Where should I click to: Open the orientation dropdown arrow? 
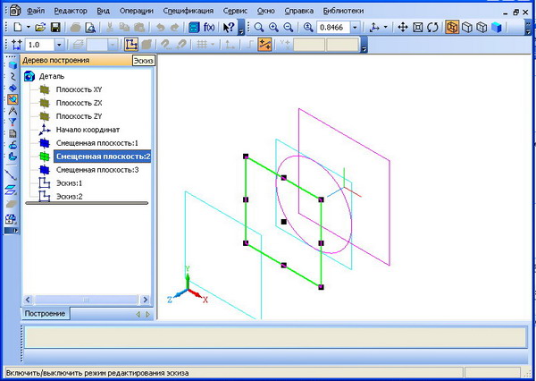click(x=386, y=27)
